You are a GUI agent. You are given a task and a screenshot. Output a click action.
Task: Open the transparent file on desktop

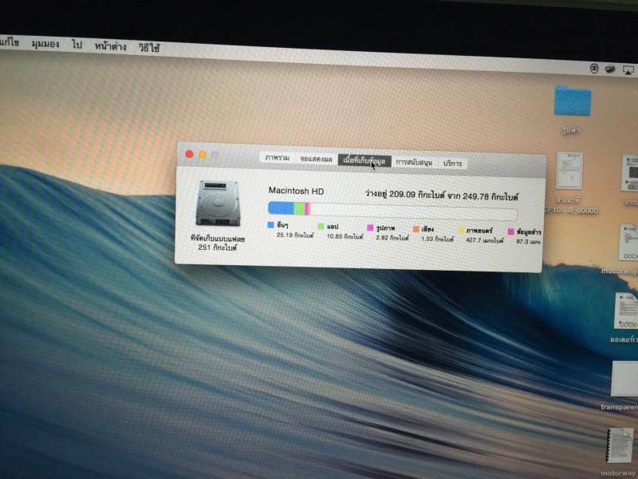625,378
